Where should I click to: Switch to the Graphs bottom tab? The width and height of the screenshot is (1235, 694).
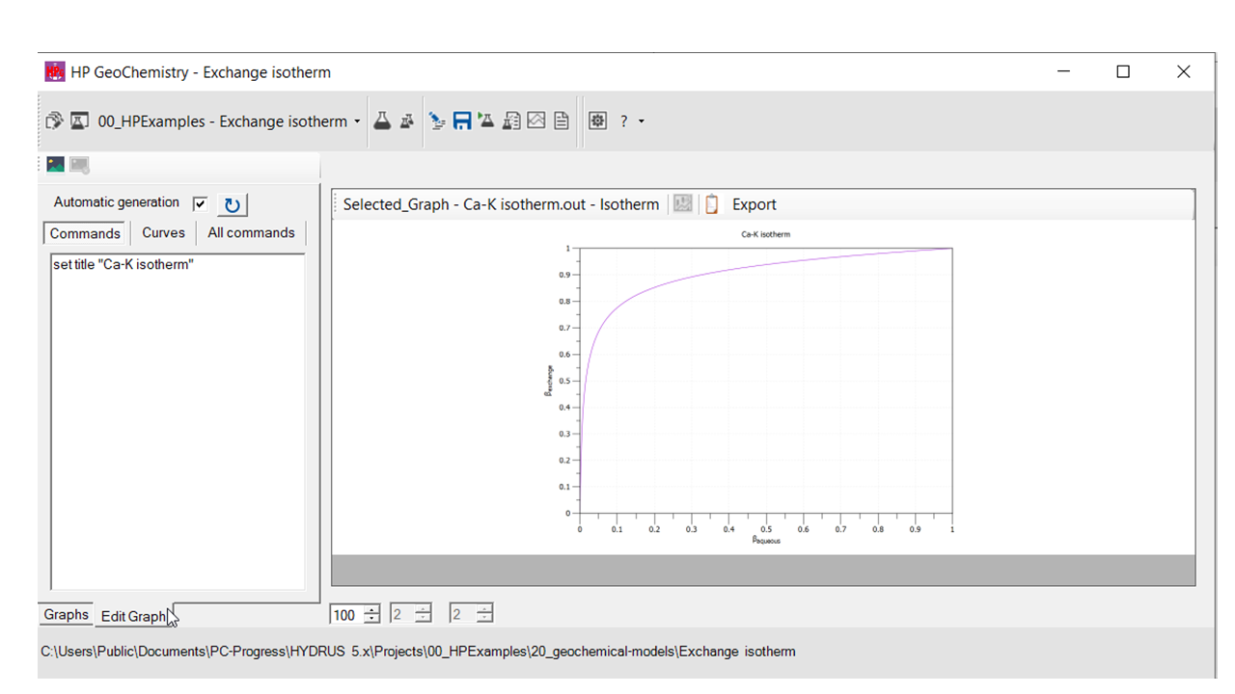click(x=67, y=615)
